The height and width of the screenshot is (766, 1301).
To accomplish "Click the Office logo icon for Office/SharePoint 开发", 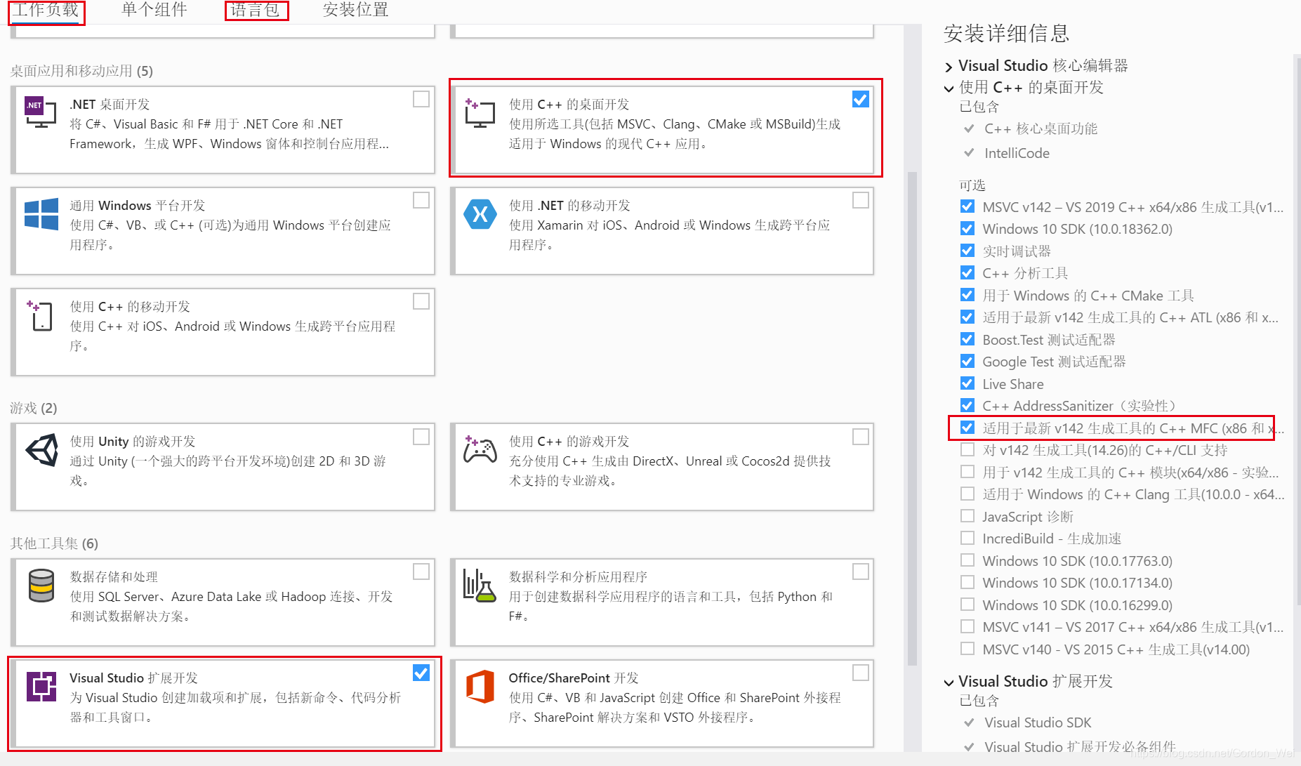I will coord(480,686).
